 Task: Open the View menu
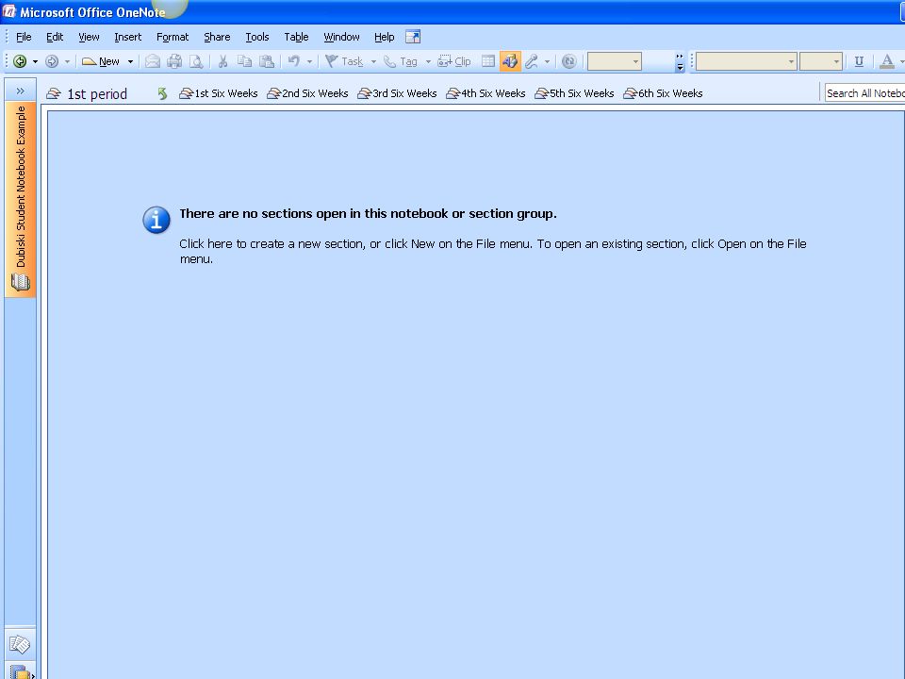[x=89, y=37]
